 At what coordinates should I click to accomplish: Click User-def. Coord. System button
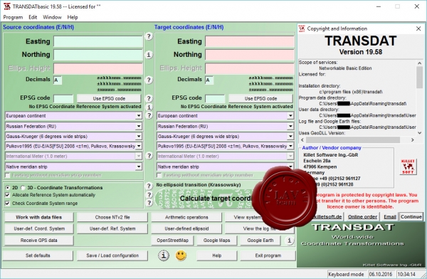point(39,228)
